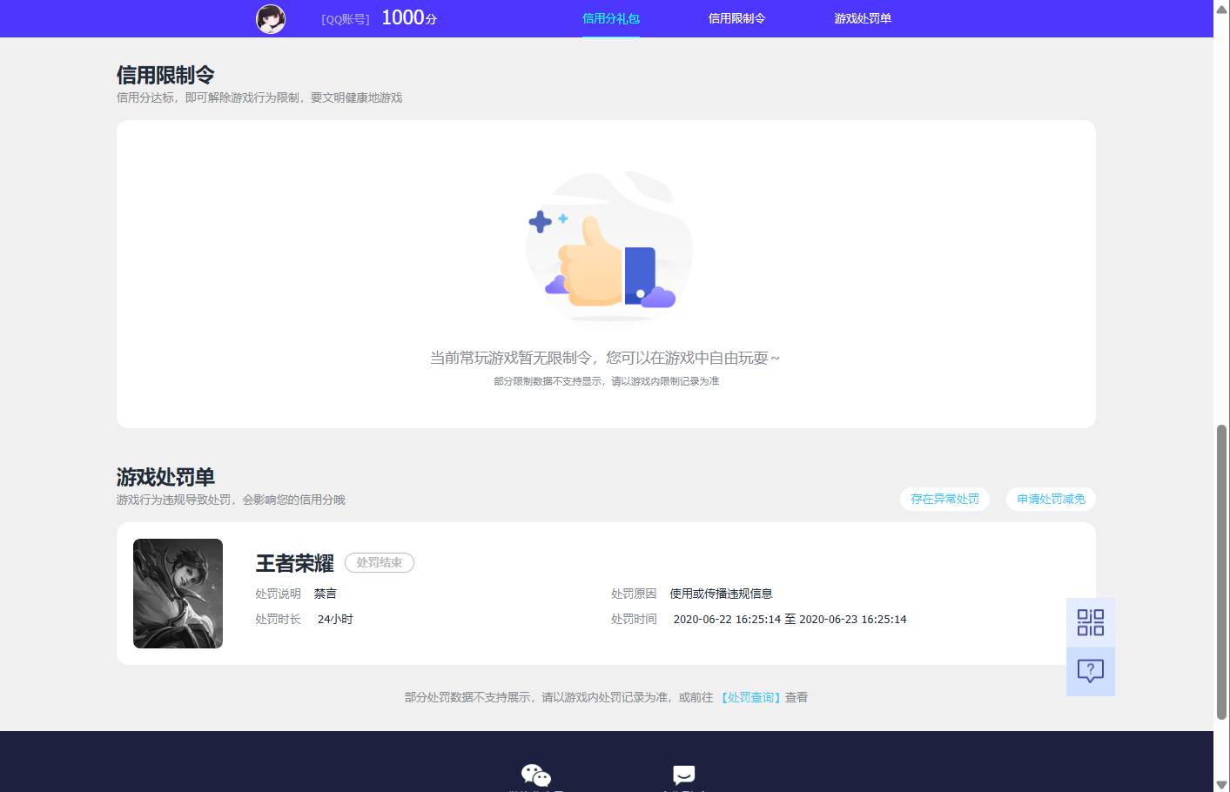
Task: Click the 申请处罚减免 button
Action: pyautogui.click(x=1050, y=499)
